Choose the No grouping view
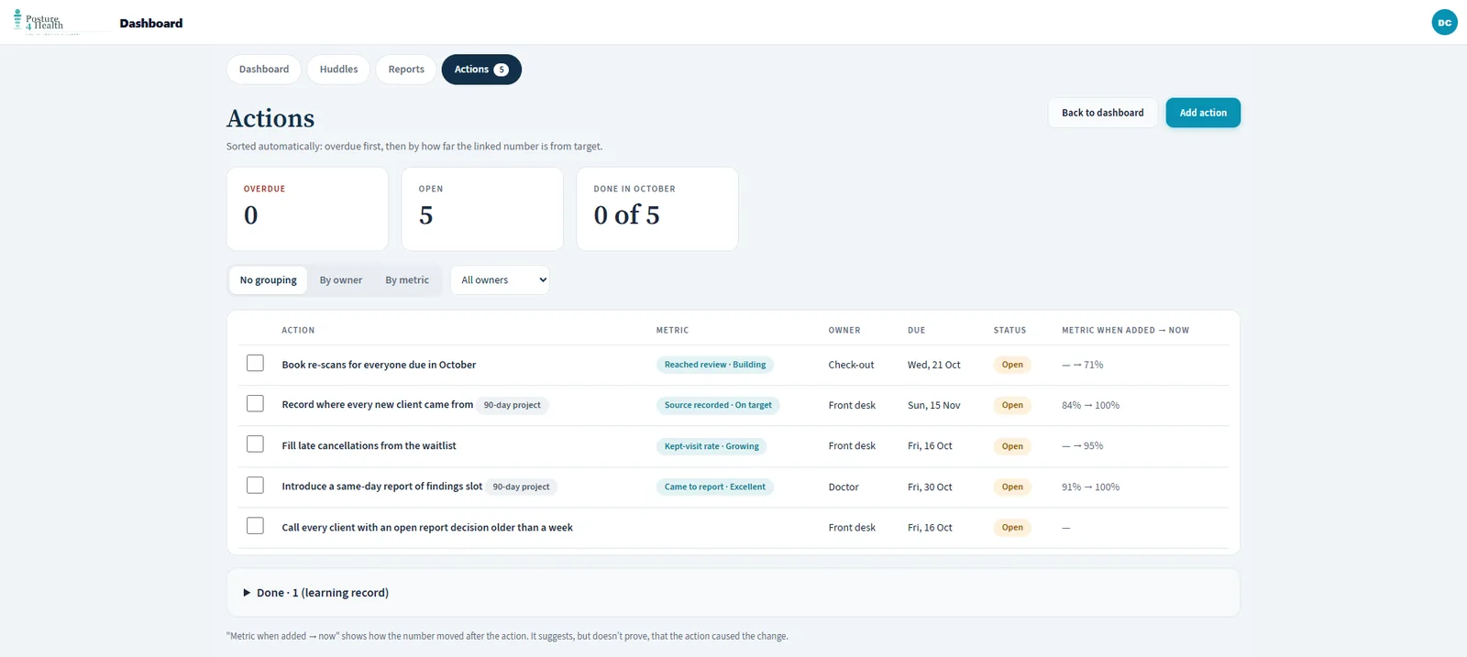 click(x=268, y=279)
